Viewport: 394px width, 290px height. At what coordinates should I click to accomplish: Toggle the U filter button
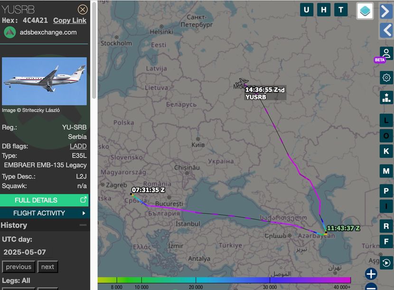coord(307,10)
